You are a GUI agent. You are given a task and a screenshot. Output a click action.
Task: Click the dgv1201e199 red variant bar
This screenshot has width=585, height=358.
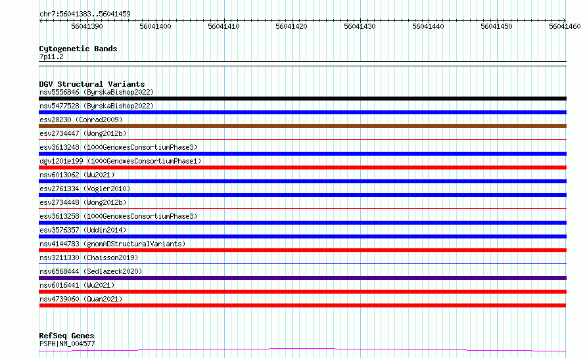click(x=302, y=168)
